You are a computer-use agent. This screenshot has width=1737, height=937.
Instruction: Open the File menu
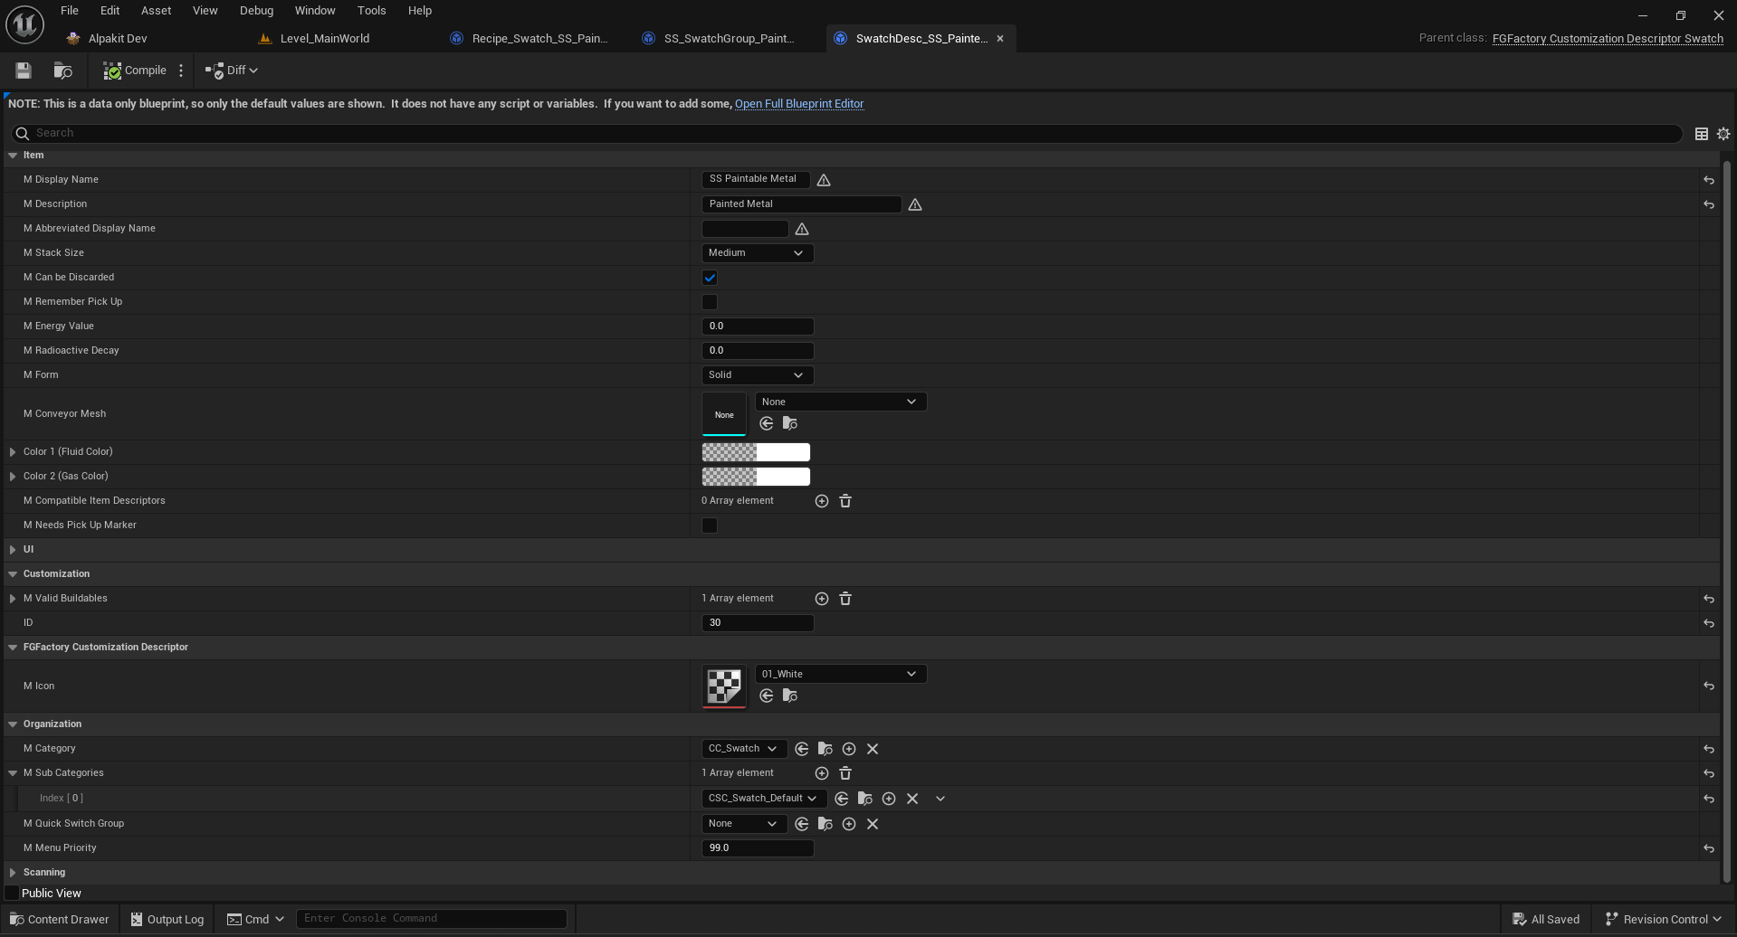click(x=70, y=11)
